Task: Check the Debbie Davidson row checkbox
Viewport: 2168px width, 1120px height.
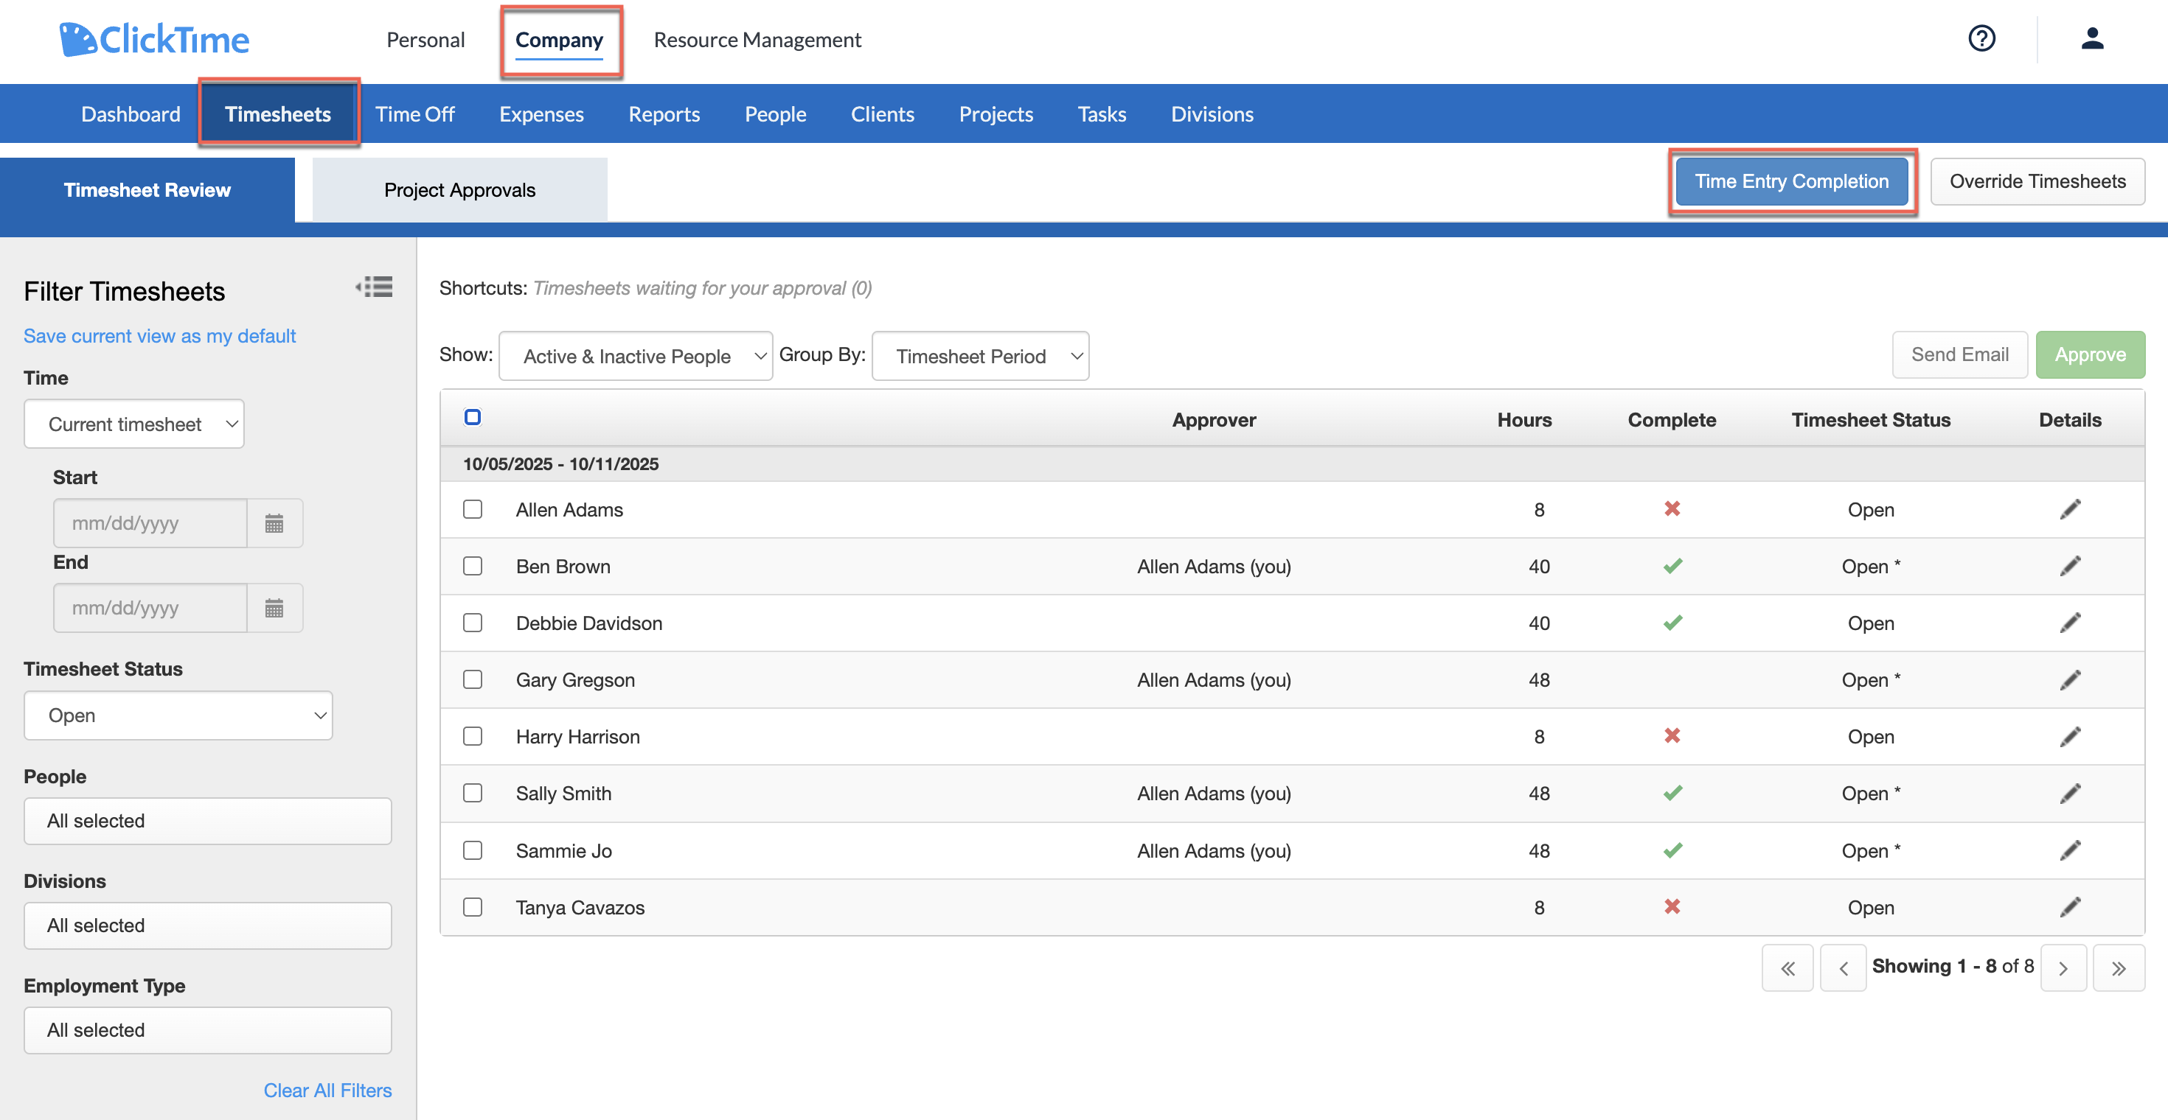Action: (473, 622)
